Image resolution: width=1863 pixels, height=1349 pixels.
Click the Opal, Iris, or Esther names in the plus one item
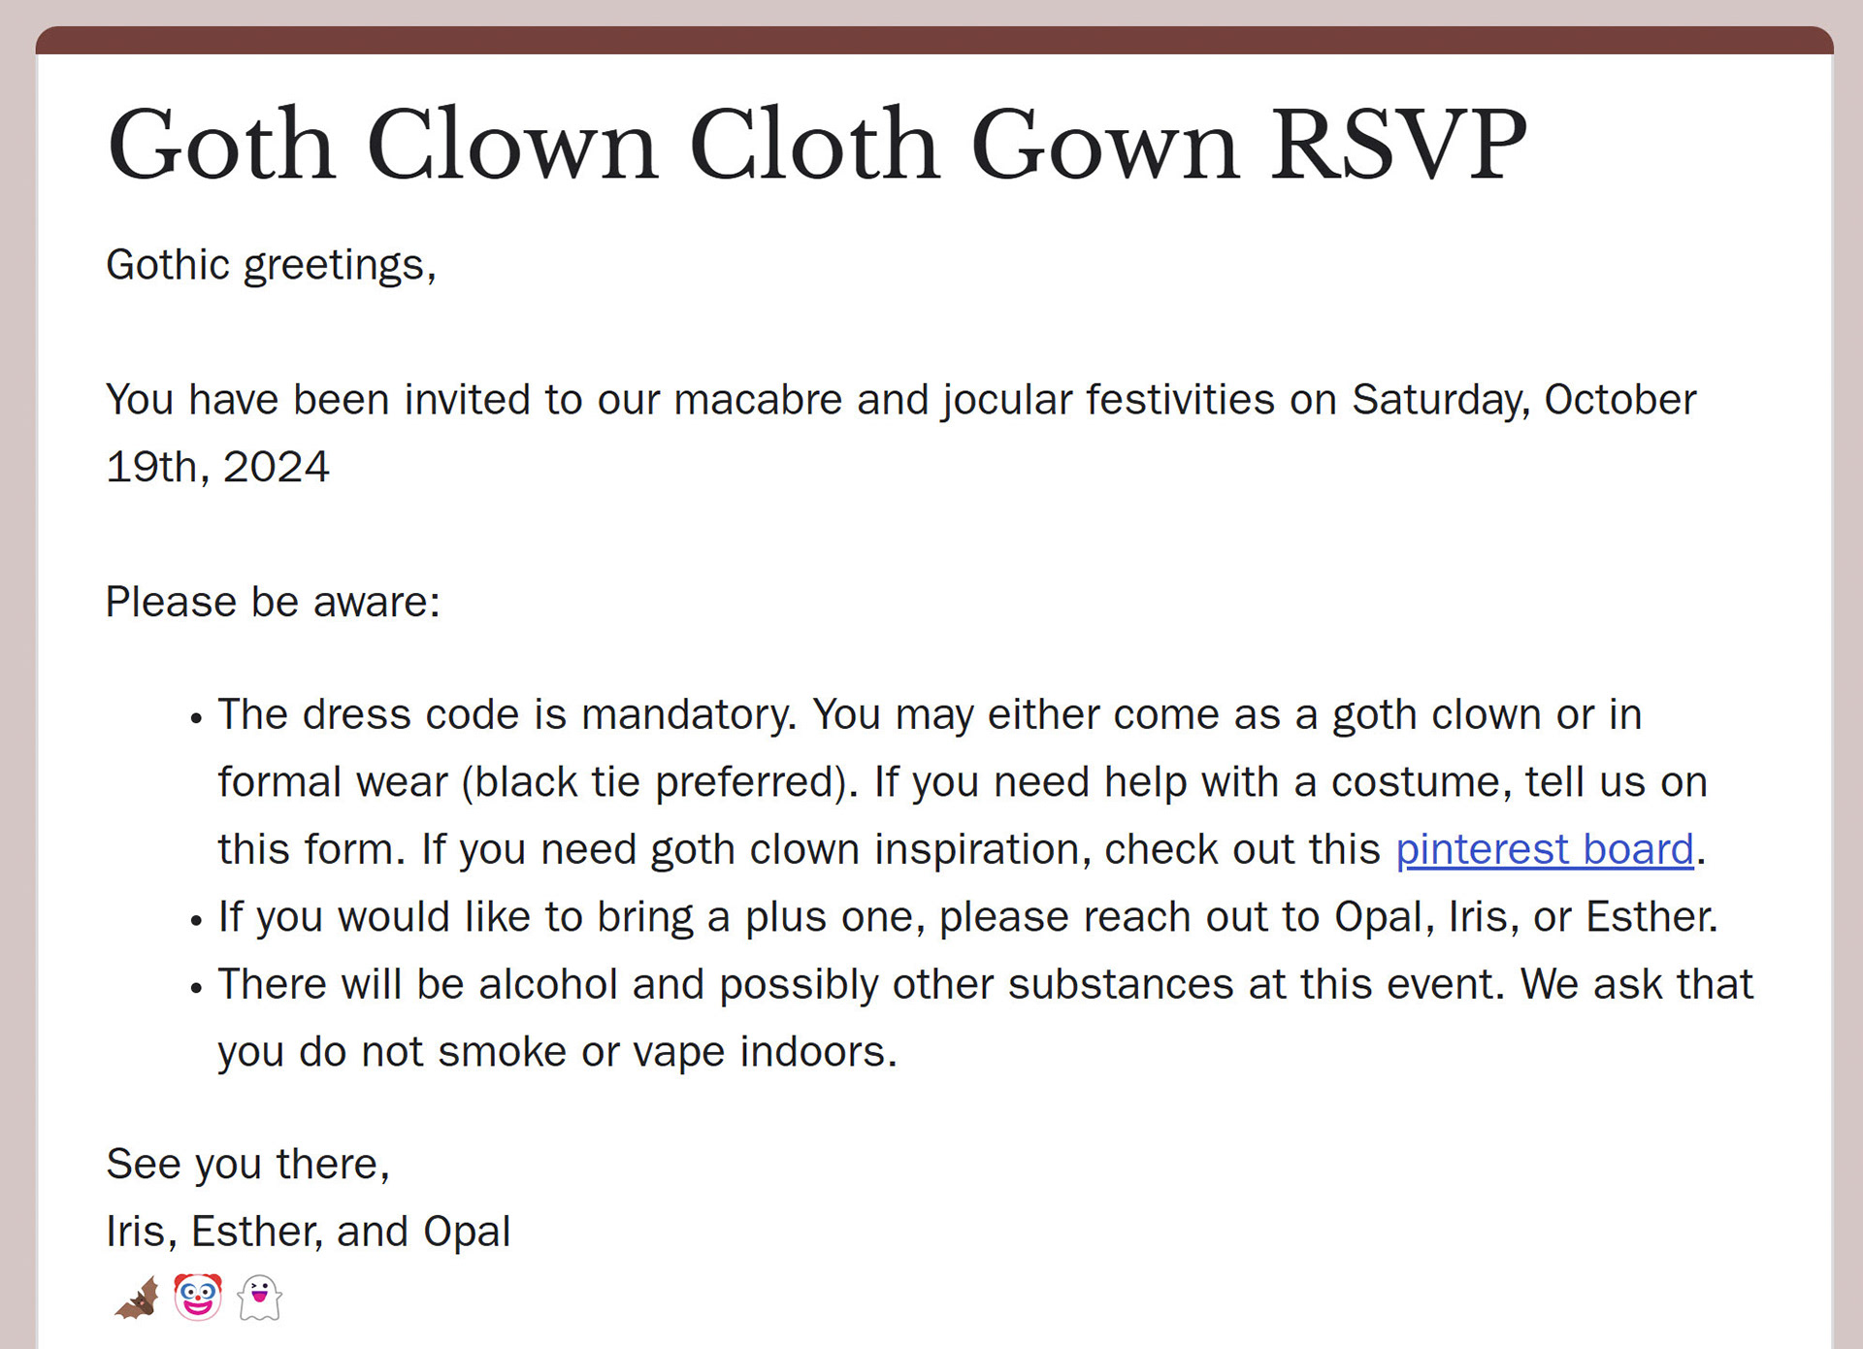[x=1524, y=917]
